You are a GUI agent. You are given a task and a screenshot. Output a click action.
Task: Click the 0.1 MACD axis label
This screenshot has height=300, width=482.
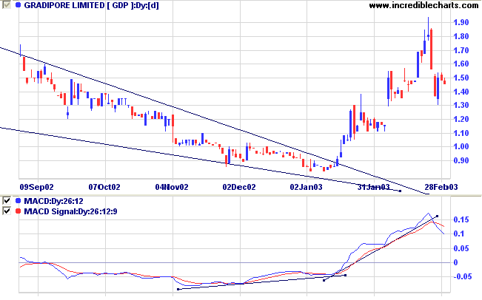(459, 233)
